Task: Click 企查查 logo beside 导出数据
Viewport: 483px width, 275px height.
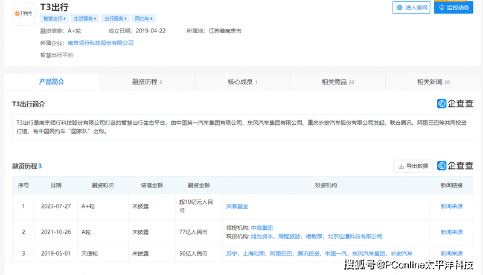Action: click(455, 166)
